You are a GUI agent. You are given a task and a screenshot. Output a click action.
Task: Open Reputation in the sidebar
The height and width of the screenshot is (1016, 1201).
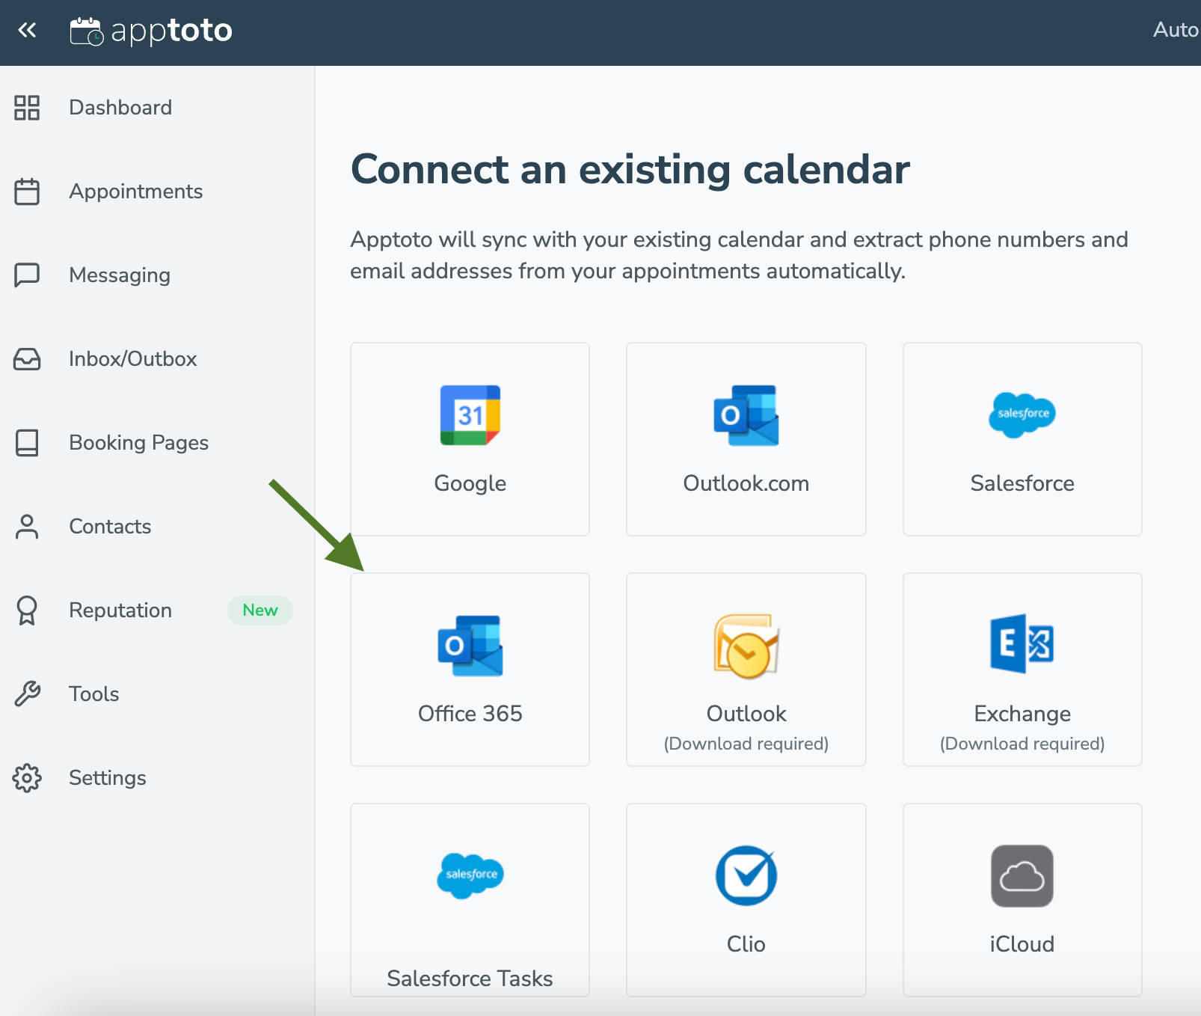pos(120,610)
